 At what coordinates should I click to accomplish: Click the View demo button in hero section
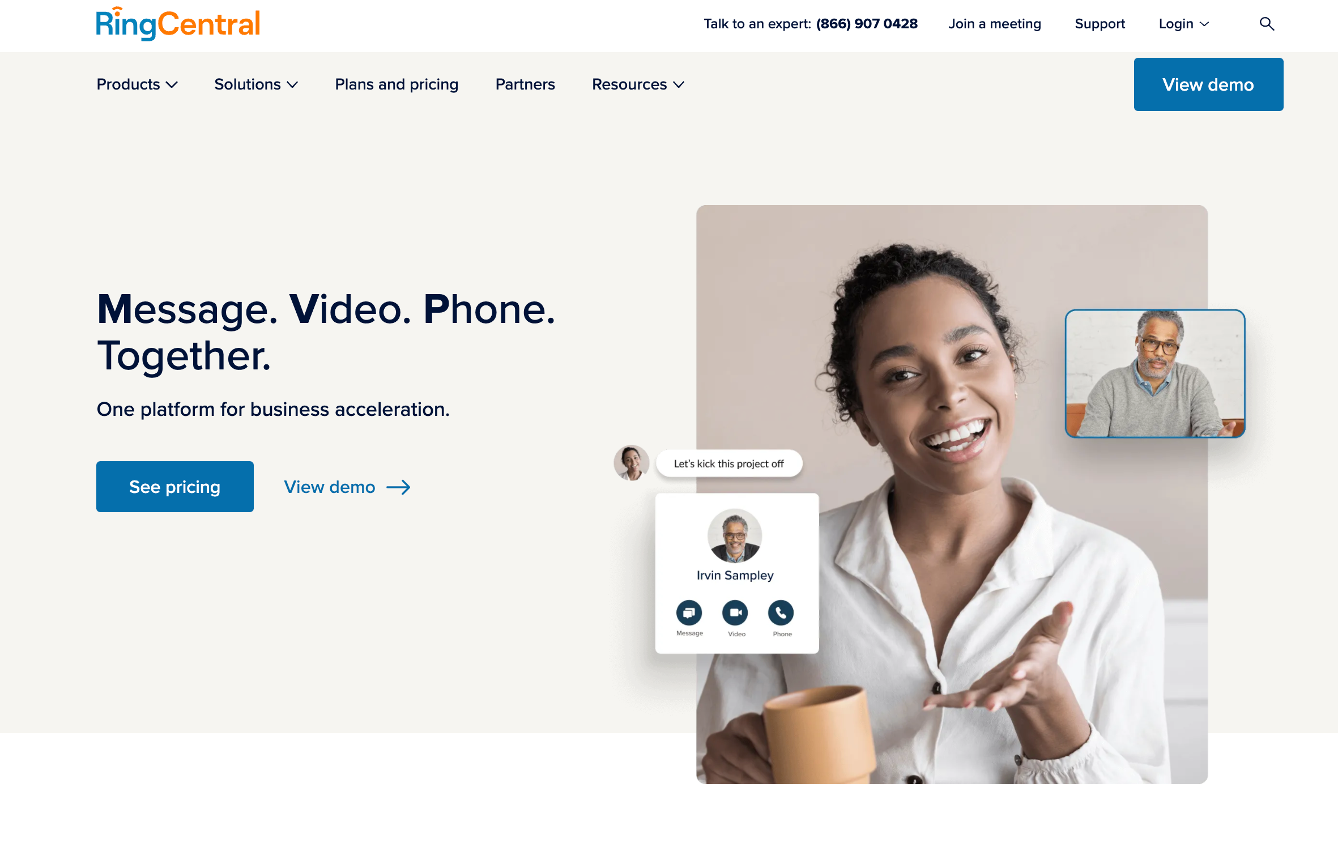point(346,487)
